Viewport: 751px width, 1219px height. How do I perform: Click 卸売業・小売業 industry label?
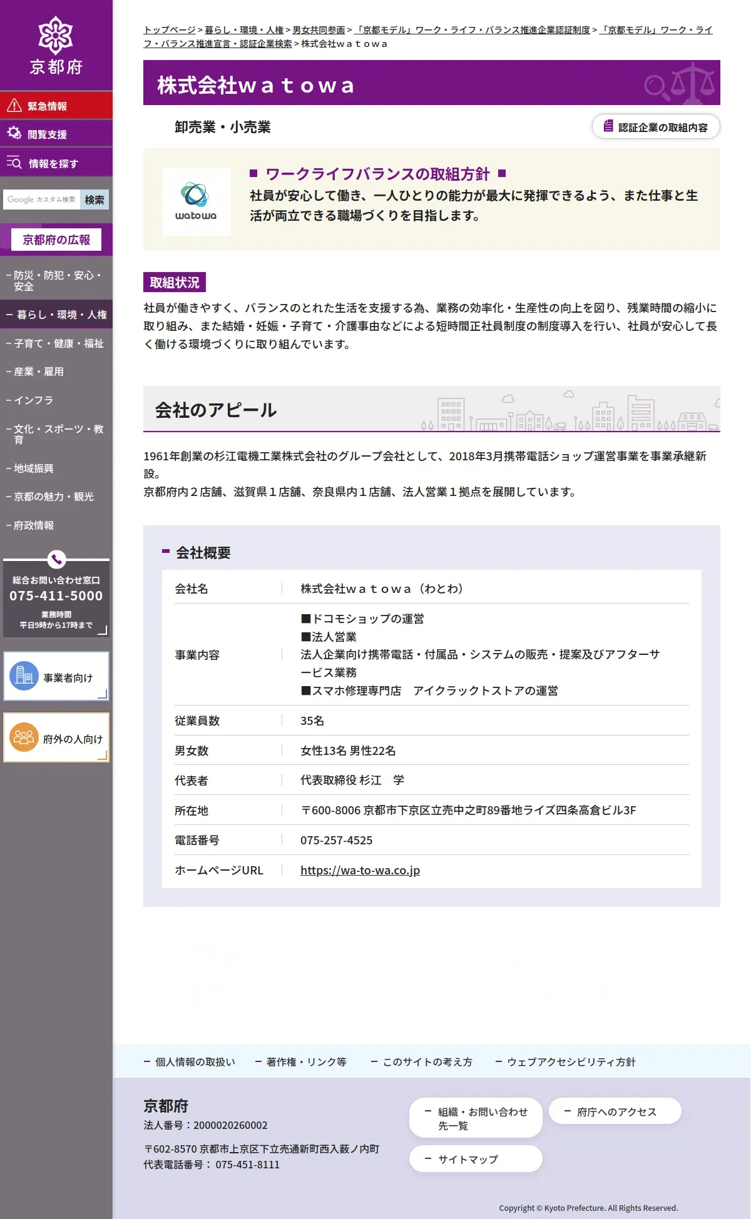(x=223, y=127)
